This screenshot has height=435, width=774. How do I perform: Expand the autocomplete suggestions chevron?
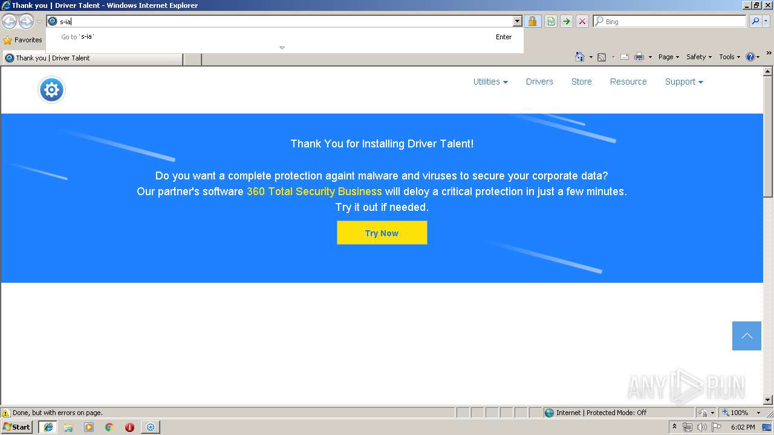282,48
